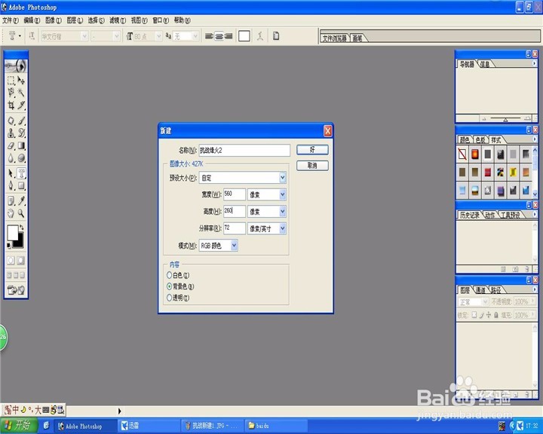This screenshot has width=543, height=434.
Task: Switch to the 通道 tab
Action: tap(480, 290)
